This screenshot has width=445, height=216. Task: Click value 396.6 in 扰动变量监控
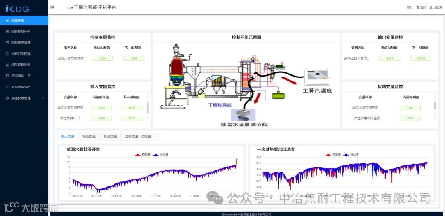(410, 118)
